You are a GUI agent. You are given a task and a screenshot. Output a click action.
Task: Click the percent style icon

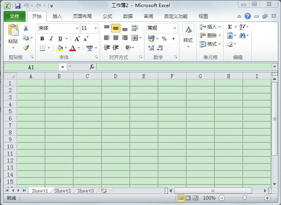tap(164, 39)
